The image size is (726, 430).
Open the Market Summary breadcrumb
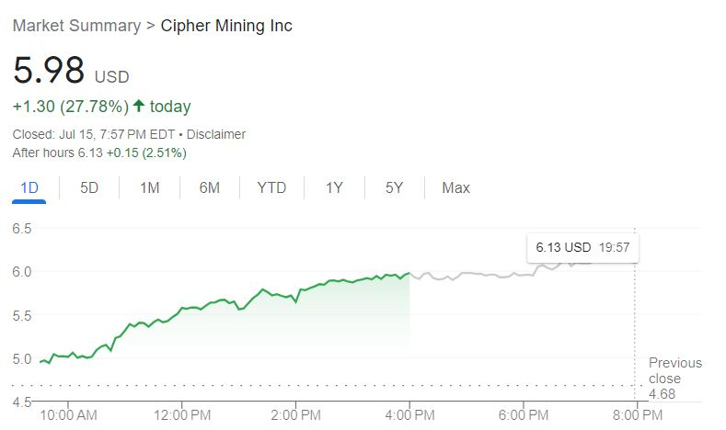point(77,26)
